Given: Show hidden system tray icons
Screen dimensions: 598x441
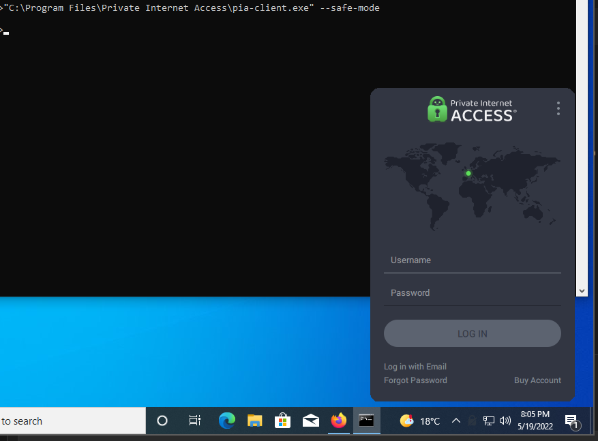Looking at the screenshot, I should pyautogui.click(x=456, y=421).
